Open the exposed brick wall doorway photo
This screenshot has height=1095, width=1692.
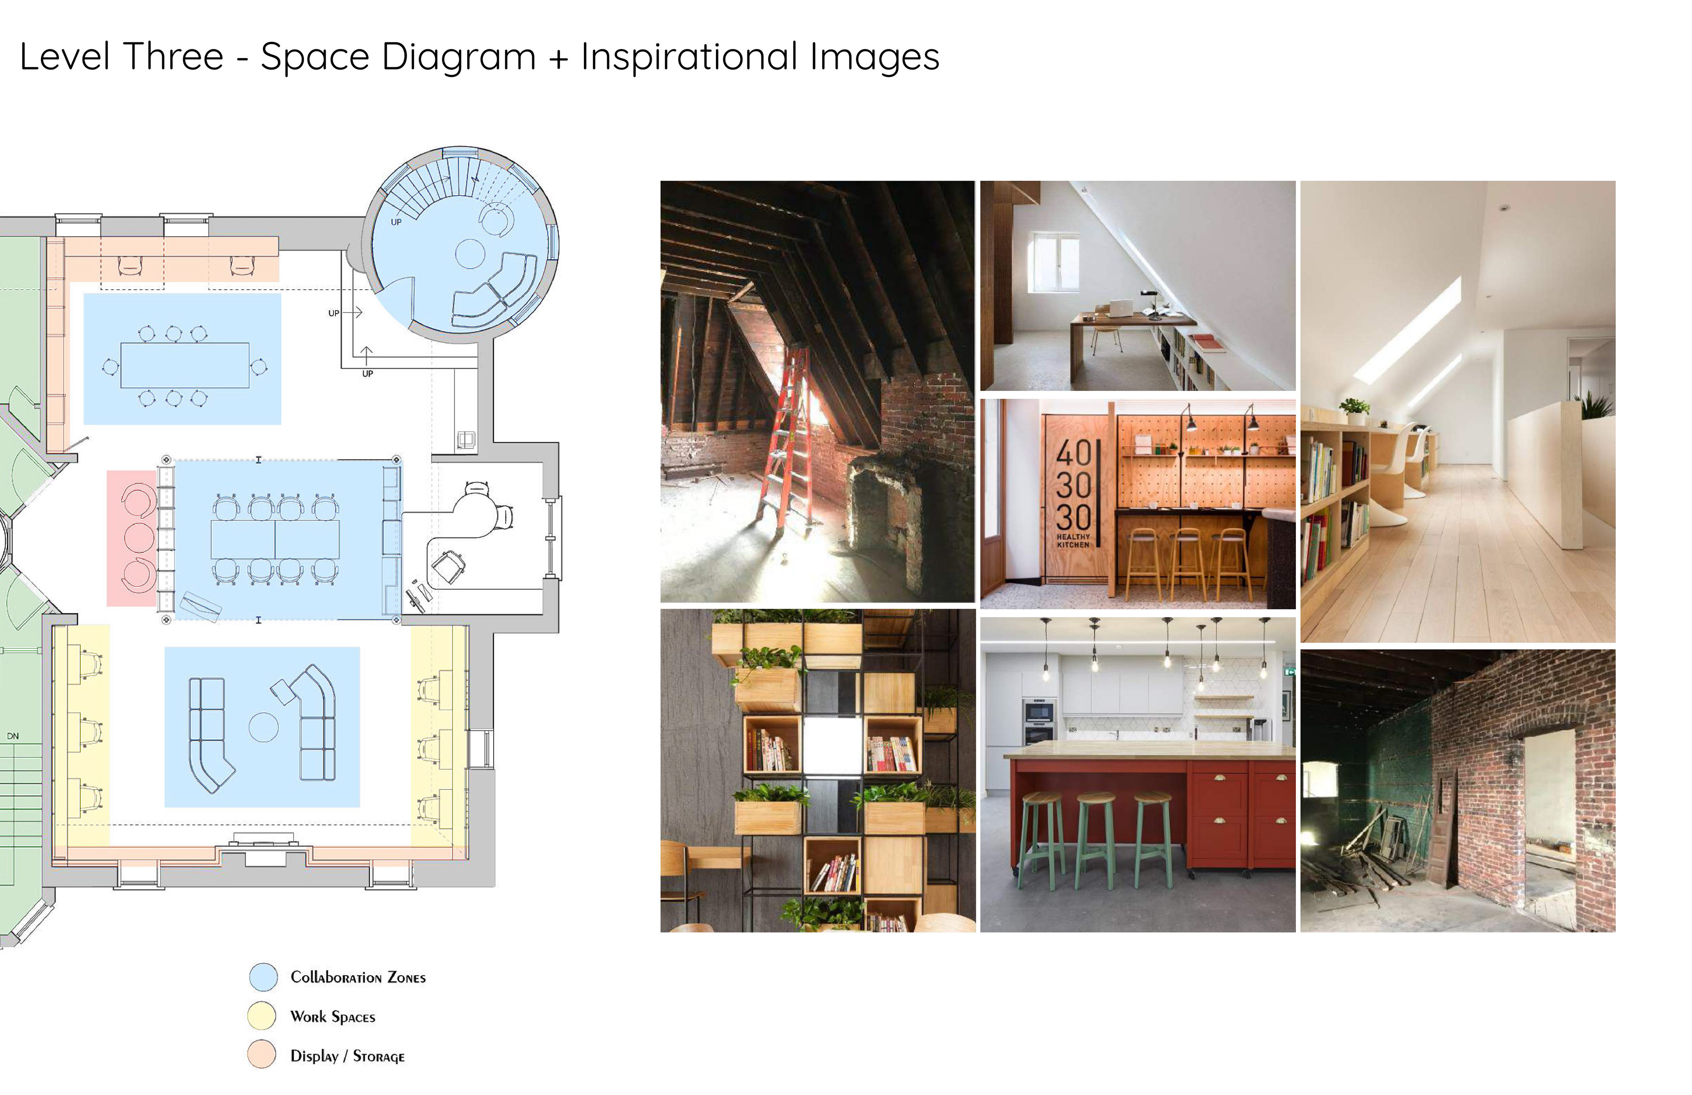[x=1458, y=791]
